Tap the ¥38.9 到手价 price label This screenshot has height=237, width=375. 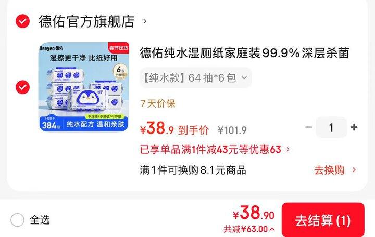coord(174,129)
